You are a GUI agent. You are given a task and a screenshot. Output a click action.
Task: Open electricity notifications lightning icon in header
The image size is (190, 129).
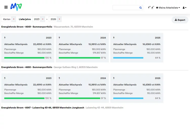[x=149, y=8]
